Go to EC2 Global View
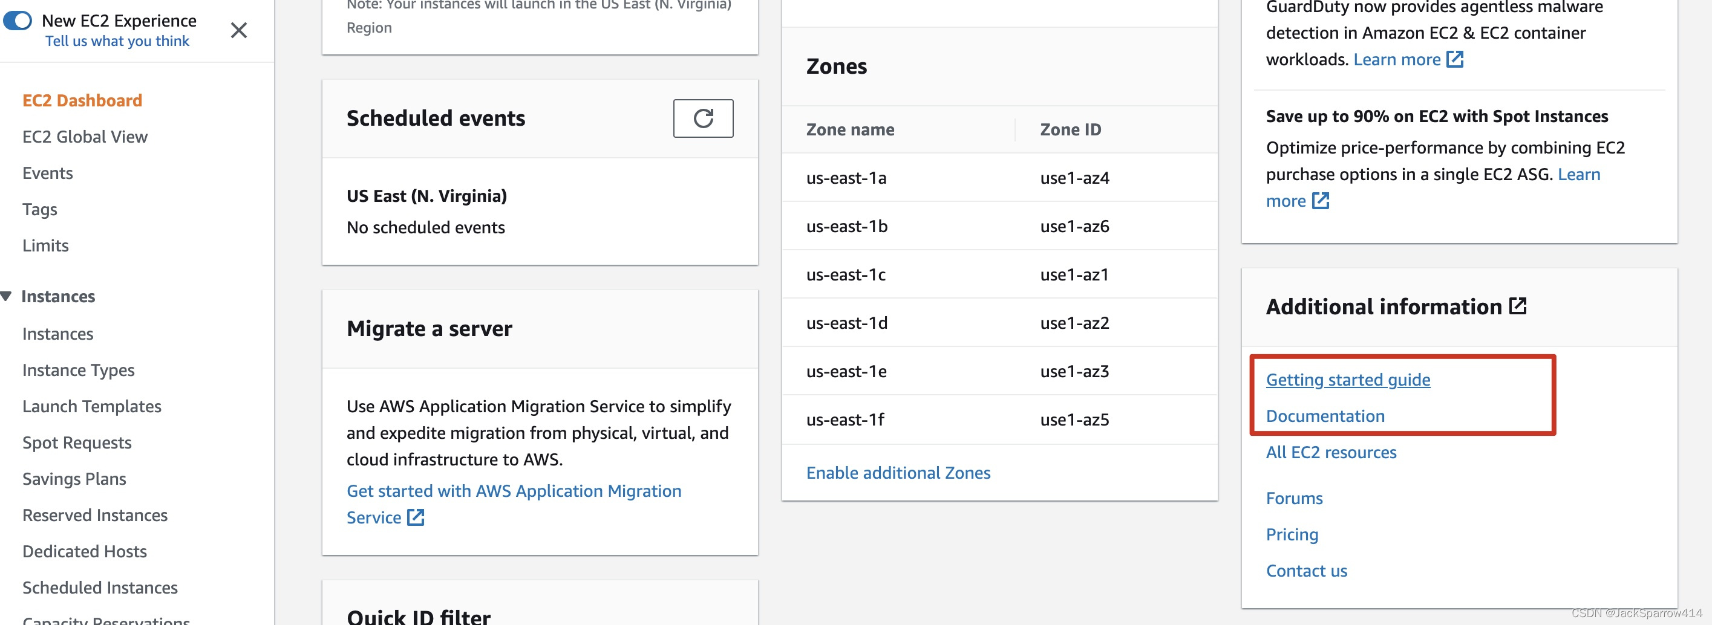This screenshot has width=1712, height=625. (x=85, y=137)
